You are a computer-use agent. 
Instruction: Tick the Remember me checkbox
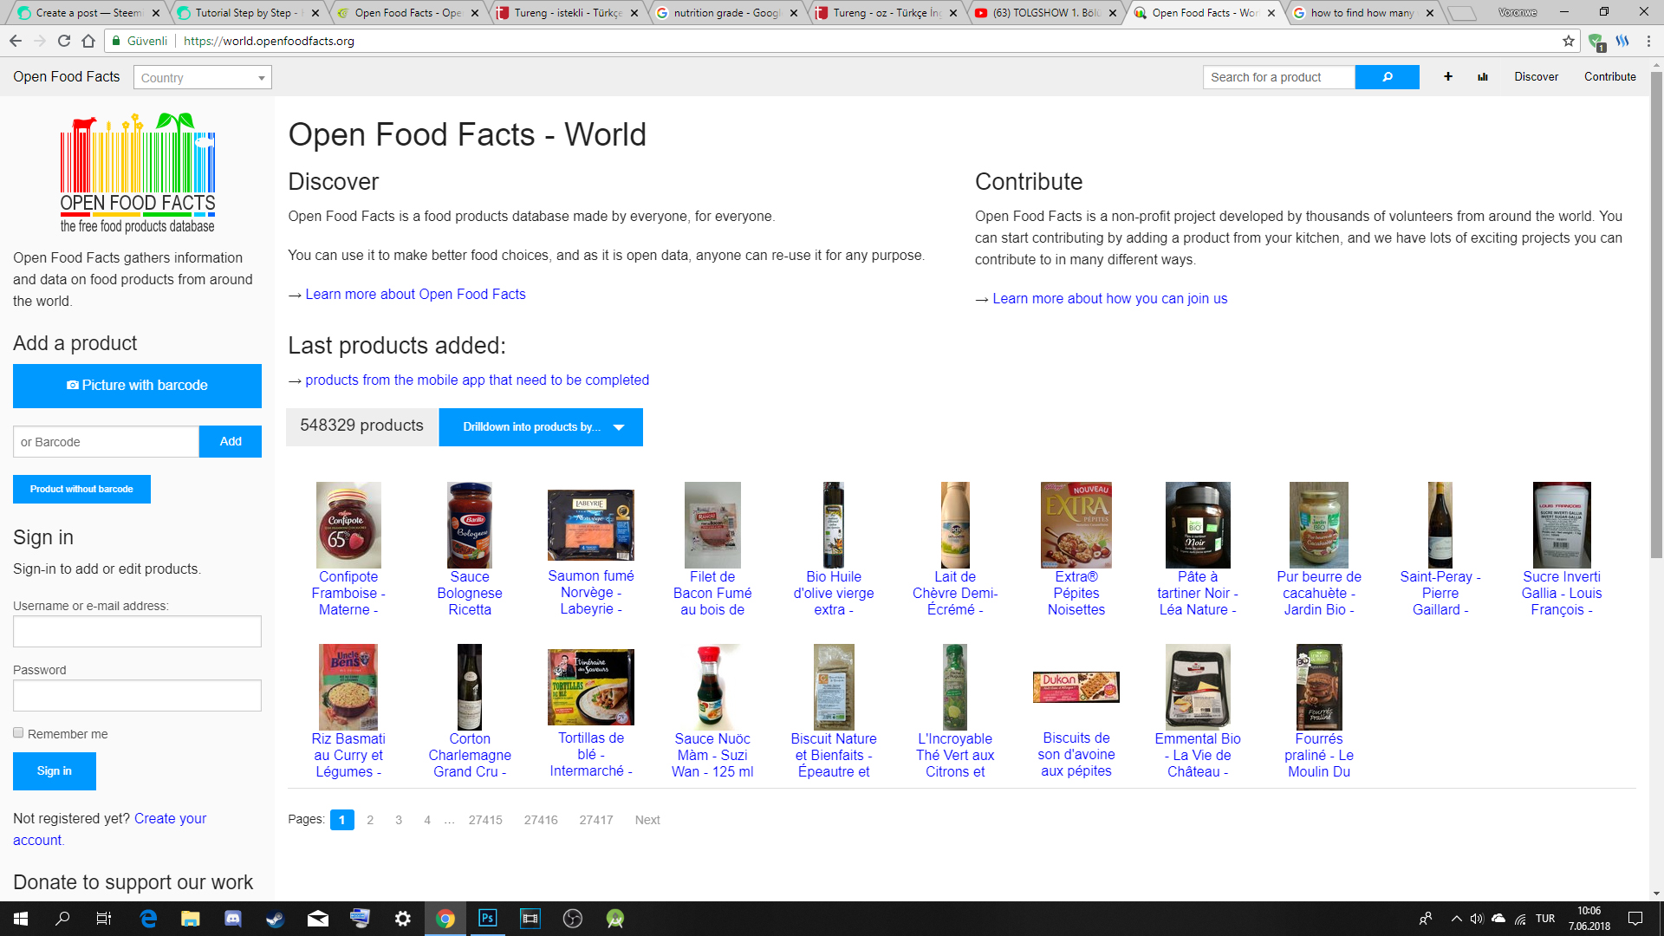(x=18, y=733)
